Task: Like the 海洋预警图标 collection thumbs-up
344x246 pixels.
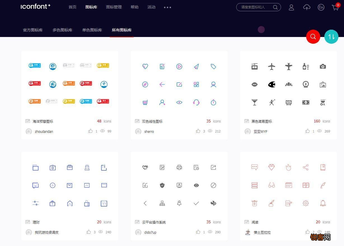Action: pos(90,131)
